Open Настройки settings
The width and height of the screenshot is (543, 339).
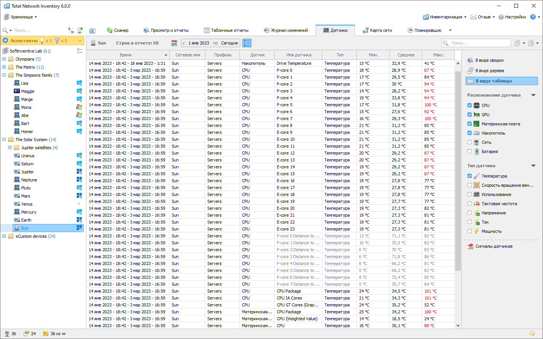[512, 17]
